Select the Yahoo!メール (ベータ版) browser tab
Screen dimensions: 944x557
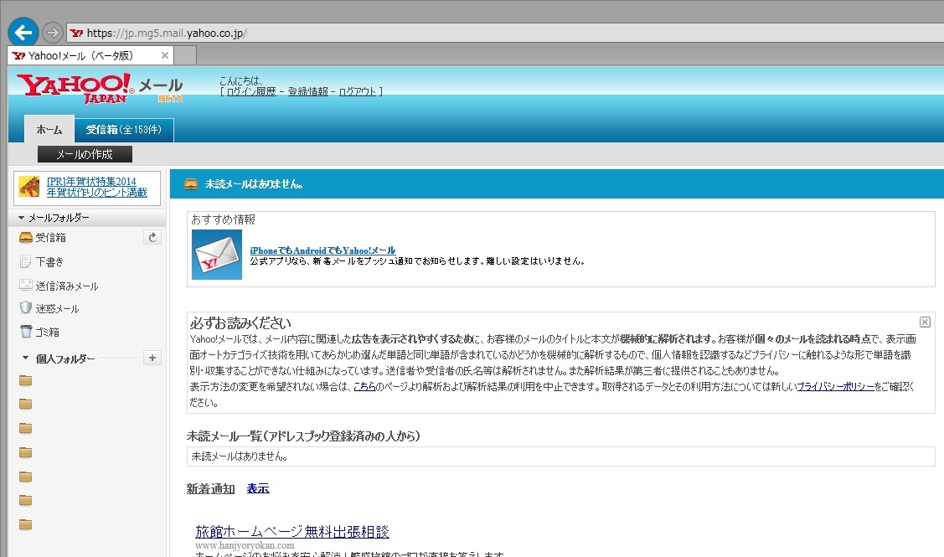tap(90, 55)
